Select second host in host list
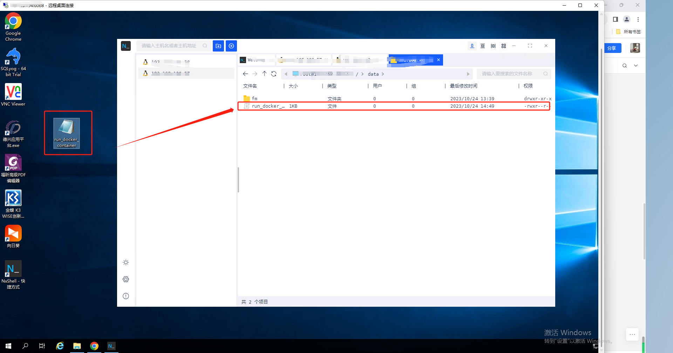This screenshot has width=673, height=353. click(186, 73)
